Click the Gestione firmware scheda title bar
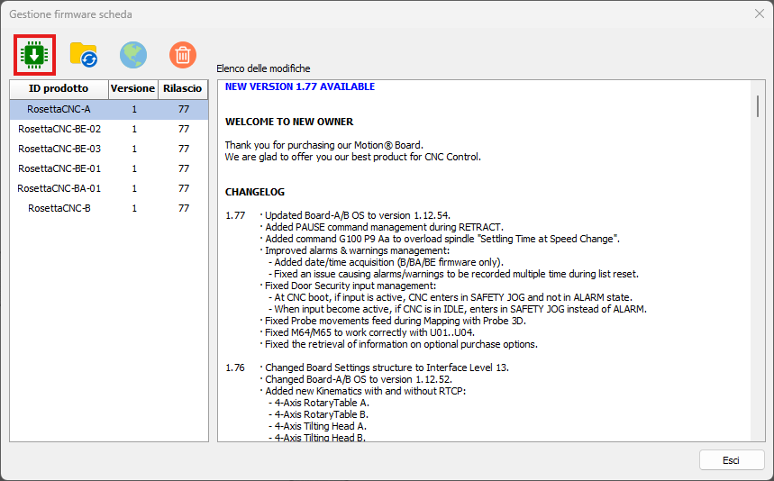 (x=360, y=14)
